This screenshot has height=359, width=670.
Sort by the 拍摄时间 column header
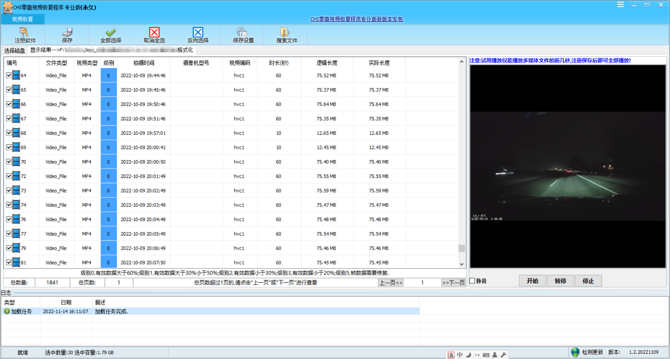[x=144, y=63]
